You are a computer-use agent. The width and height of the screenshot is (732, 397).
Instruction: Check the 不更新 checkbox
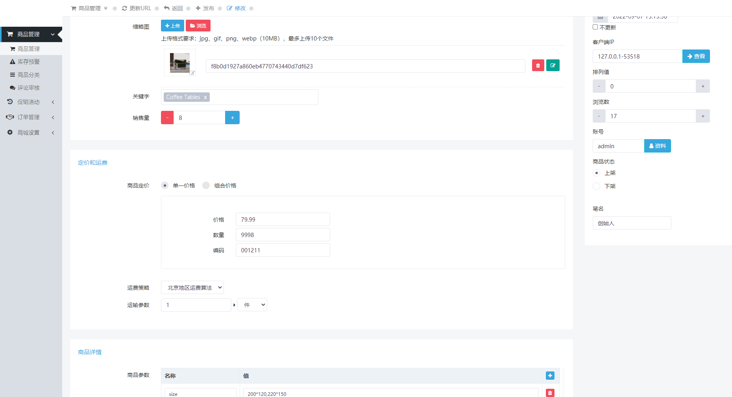(x=595, y=27)
